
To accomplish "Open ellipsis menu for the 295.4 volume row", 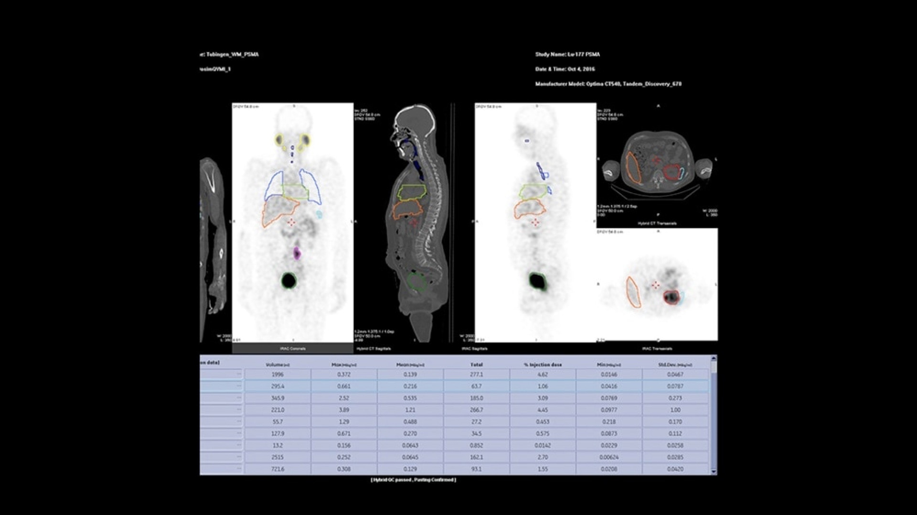I will [238, 386].
